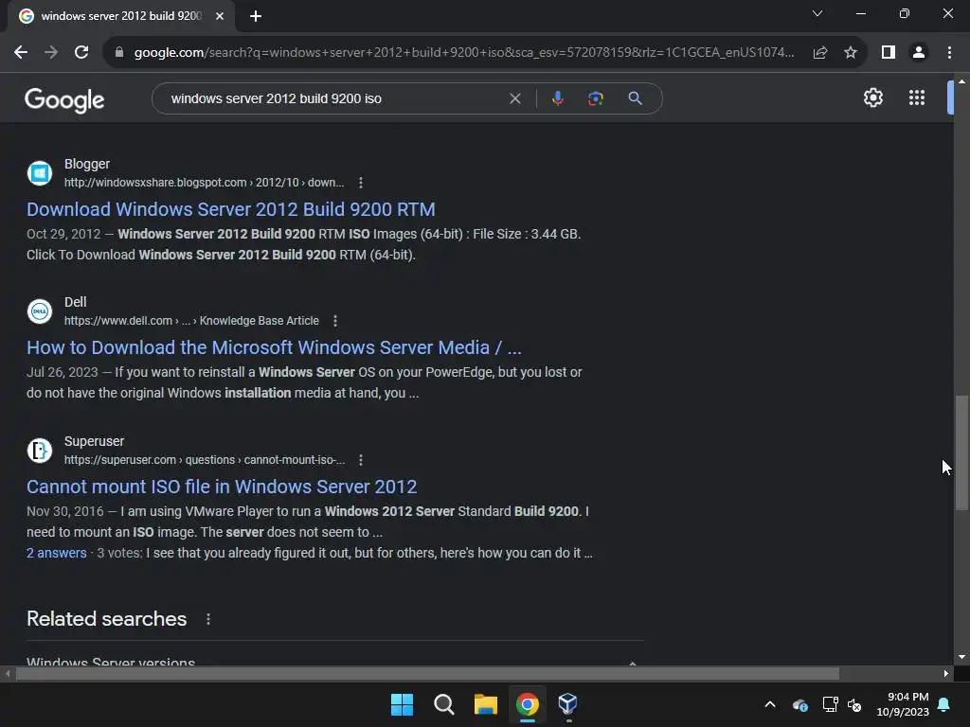Screen dimensions: 970x727
Task: Click the scroll up arrow
Action: tap(961, 81)
